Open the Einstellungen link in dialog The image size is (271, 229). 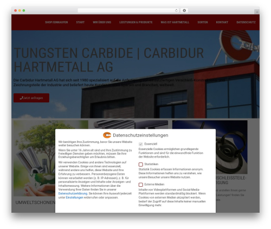74,198
